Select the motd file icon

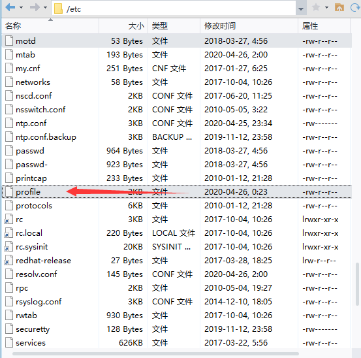[x=9, y=41]
